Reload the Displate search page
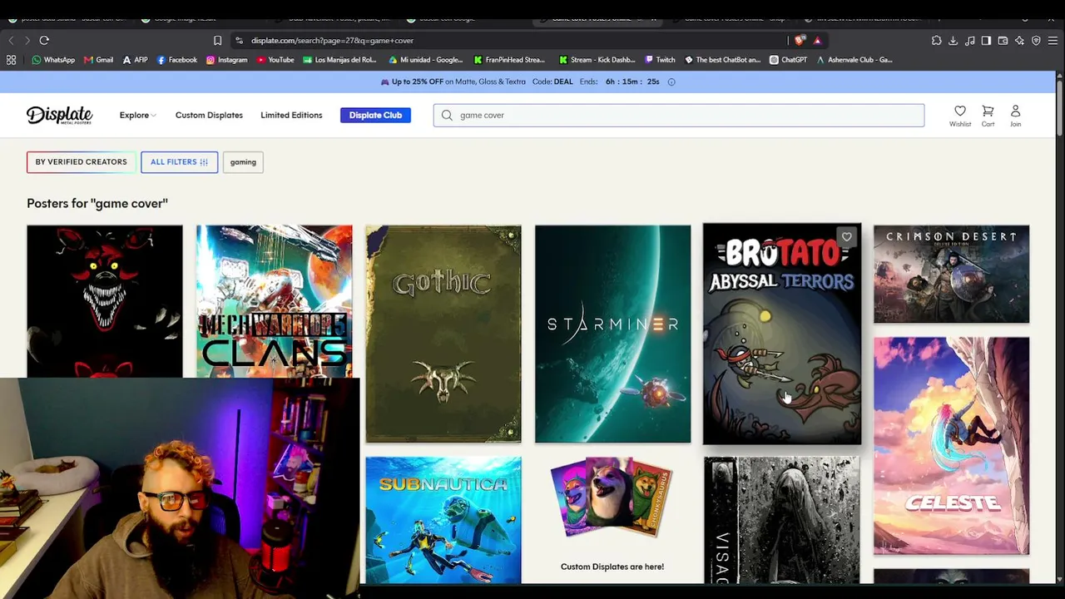The image size is (1065, 599). (44, 40)
